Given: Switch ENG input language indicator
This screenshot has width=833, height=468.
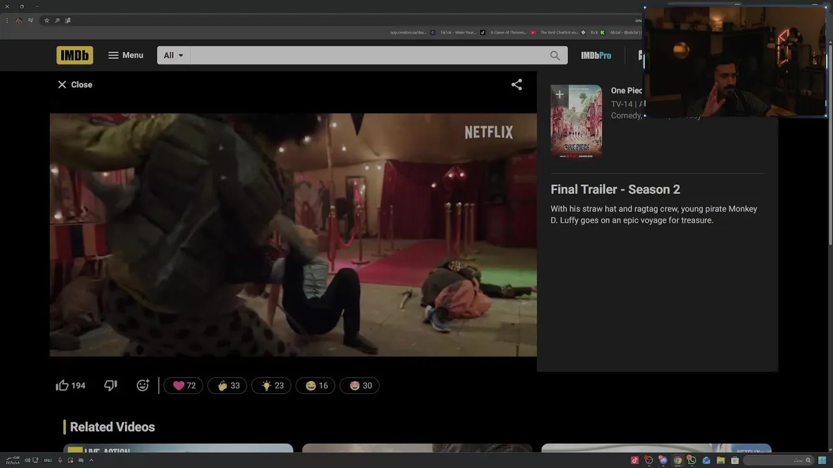Looking at the screenshot, I should tap(48, 460).
